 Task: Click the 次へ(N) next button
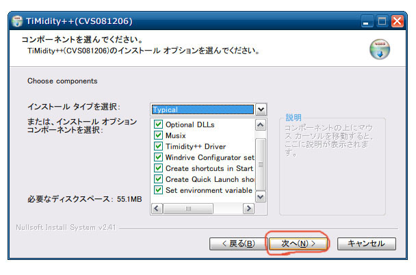298,244
